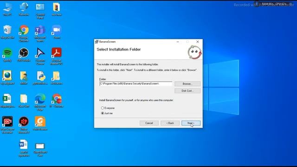Screen dimensions: 297x167
Task: Click the BananaScreen title bar icon
Action: tap(97, 42)
